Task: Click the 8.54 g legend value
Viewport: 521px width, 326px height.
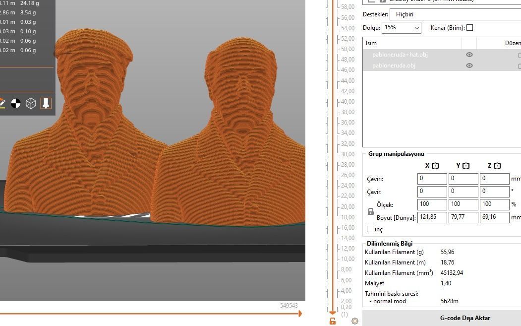Action: [28, 12]
